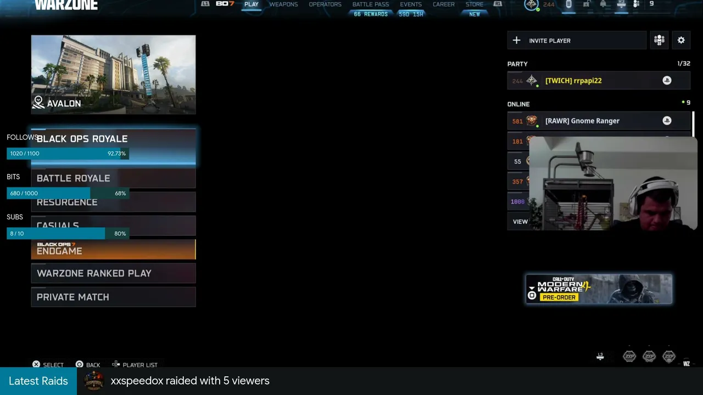Click the xxspeedox raider avatar
The image size is (703, 395).
click(x=93, y=381)
